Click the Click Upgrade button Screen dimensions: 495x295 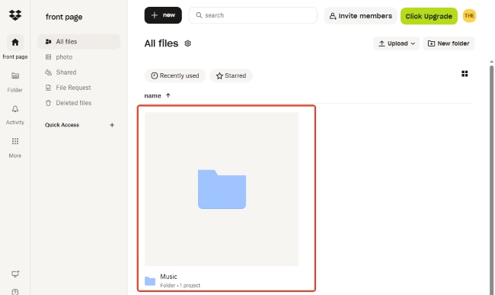(x=429, y=16)
